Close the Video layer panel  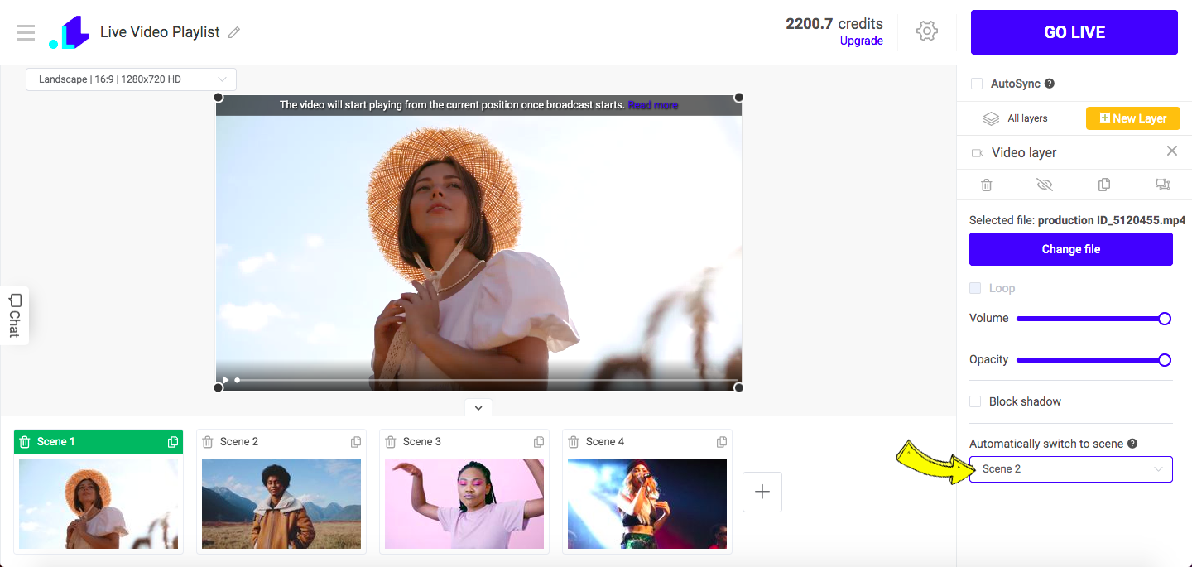[x=1171, y=151]
